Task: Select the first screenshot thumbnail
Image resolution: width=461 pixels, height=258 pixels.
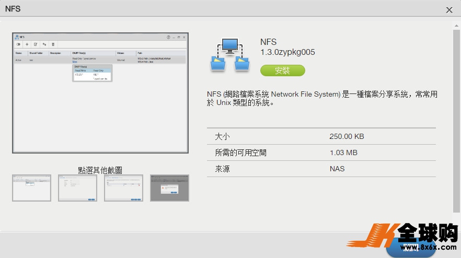Action: pyautogui.click(x=31, y=188)
